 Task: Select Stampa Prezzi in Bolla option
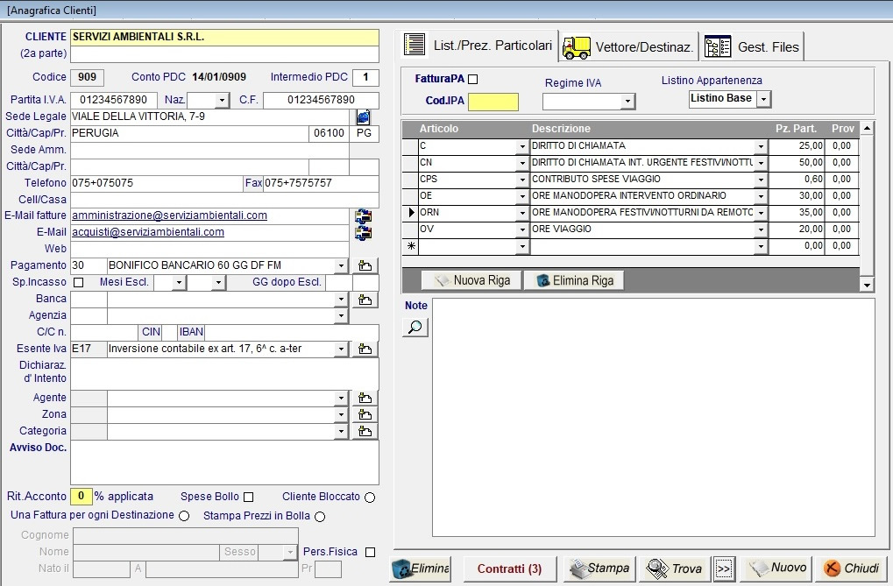[320, 517]
